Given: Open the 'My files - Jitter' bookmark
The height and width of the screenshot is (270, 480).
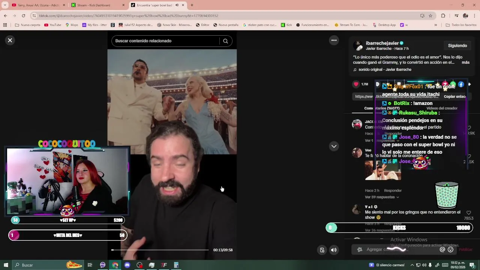Looking at the screenshot, I should coord(94,25).
